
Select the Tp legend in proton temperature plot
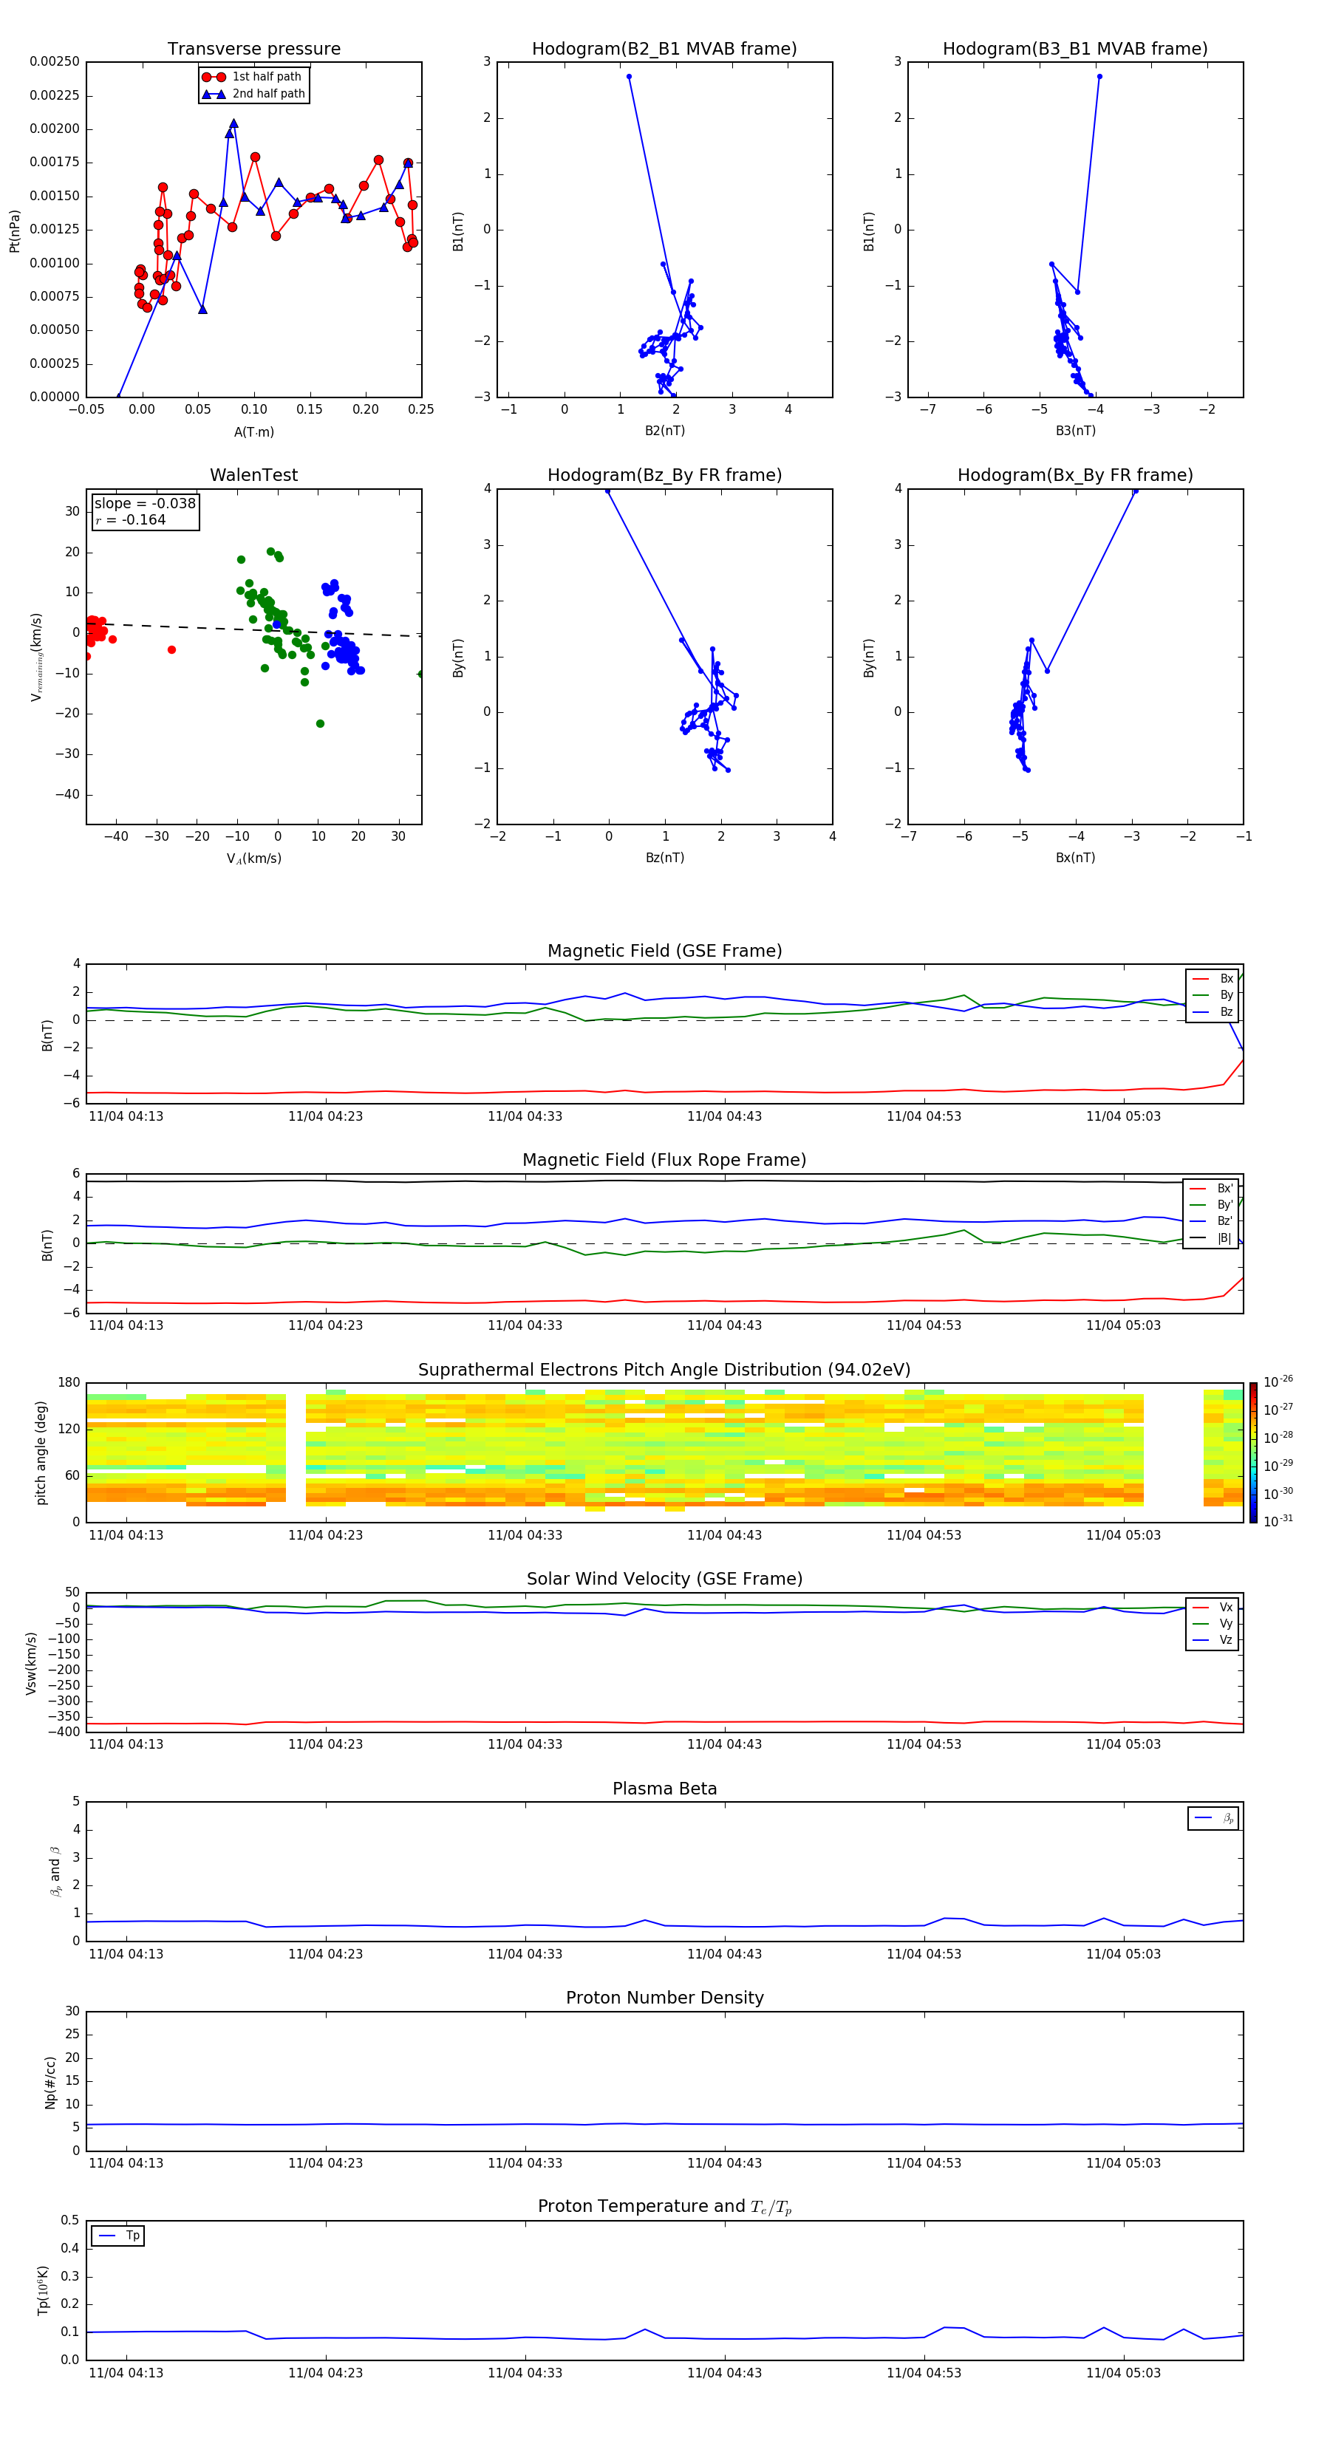(118, 2236)
